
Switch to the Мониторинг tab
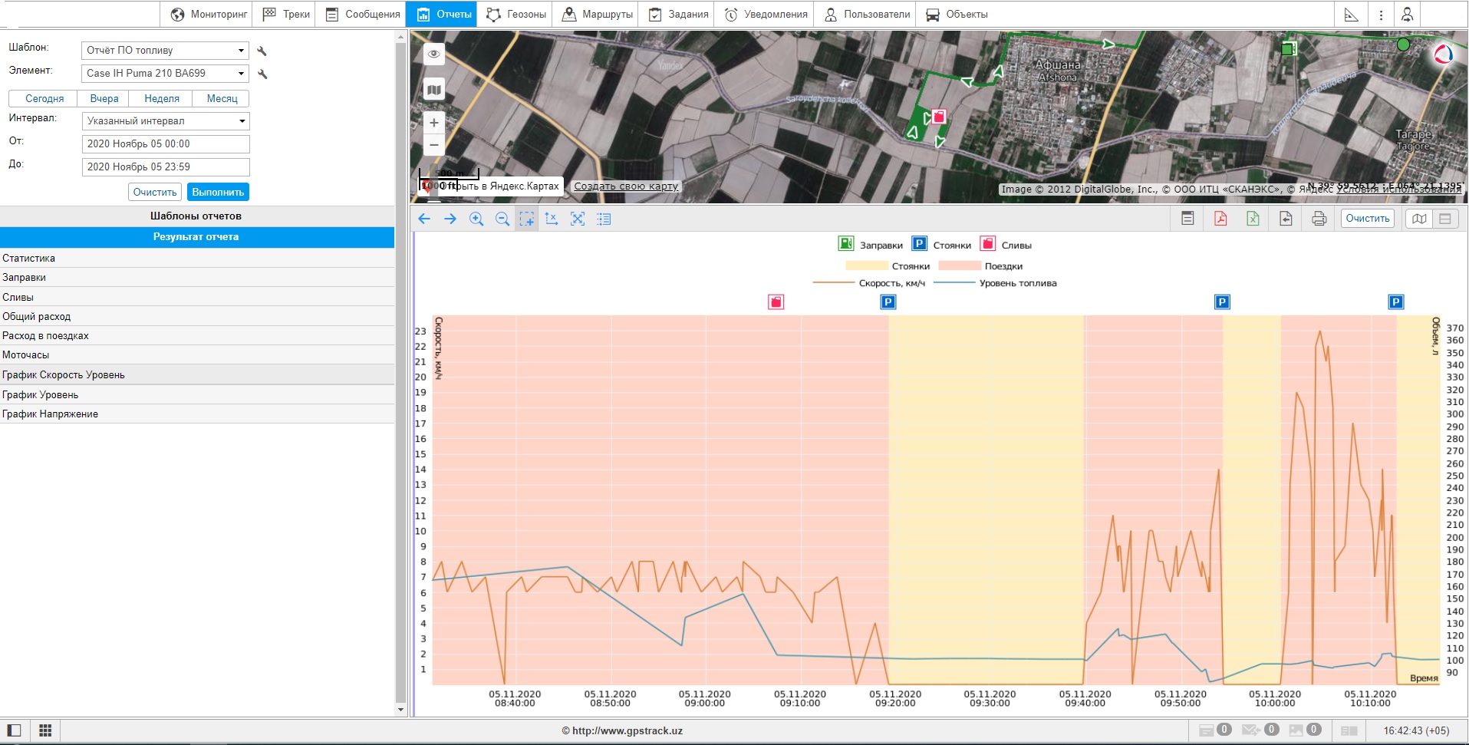(209, 14)
